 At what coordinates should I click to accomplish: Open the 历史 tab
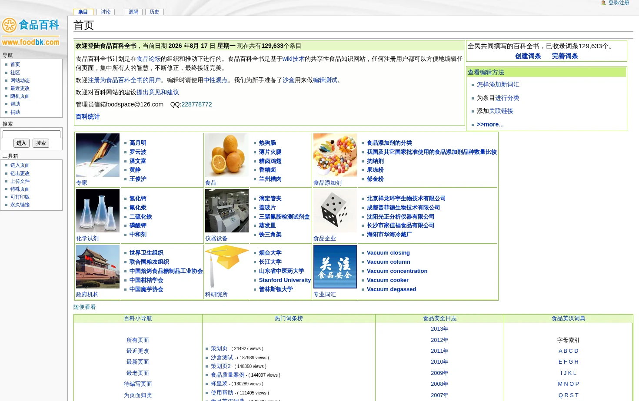coord(154,12)
